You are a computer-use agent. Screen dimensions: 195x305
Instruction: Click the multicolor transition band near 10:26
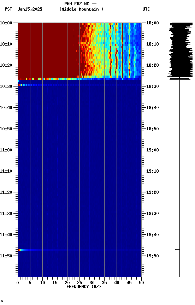tap(79, 79)
